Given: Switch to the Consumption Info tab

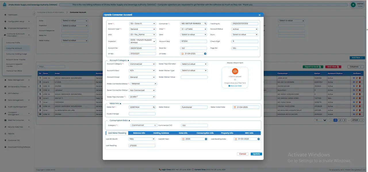Looking at the screenshot, I should pos(205,133).
